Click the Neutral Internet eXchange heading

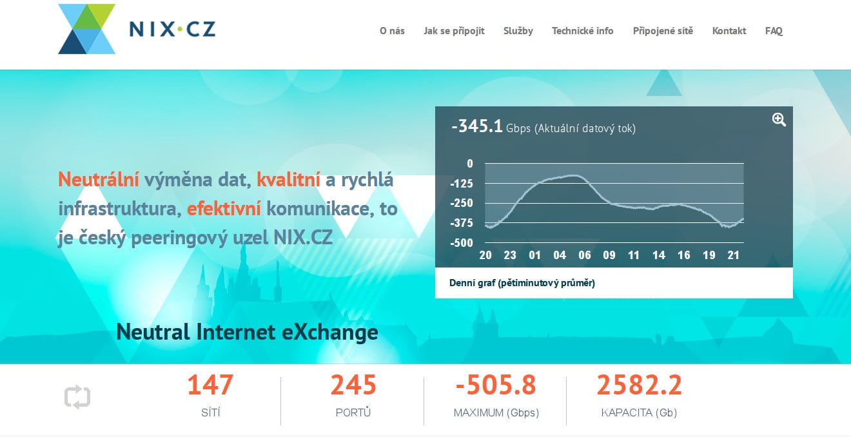point(246,332)
